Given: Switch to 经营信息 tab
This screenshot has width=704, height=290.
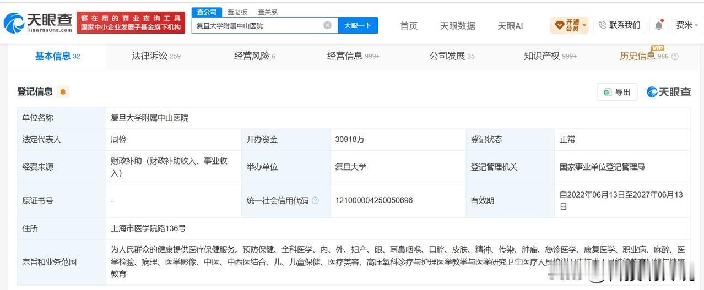Looking at the screenshot, I should 353,56.
